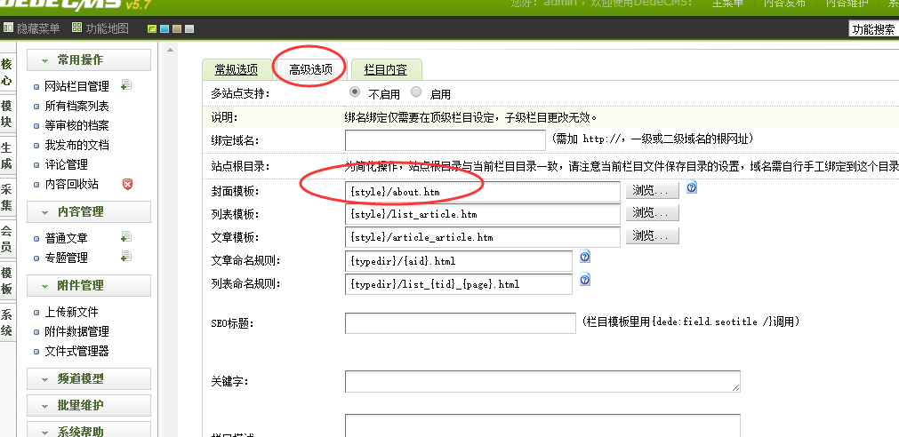The height and width of the screenshot is (437, 899).
Task: Click the 文章模板 field with article_article.htm
Action: point(483,237)
